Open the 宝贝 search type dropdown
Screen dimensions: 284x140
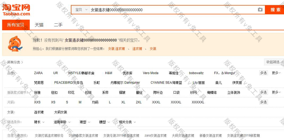pyautogui.click(x=81, y=10)
